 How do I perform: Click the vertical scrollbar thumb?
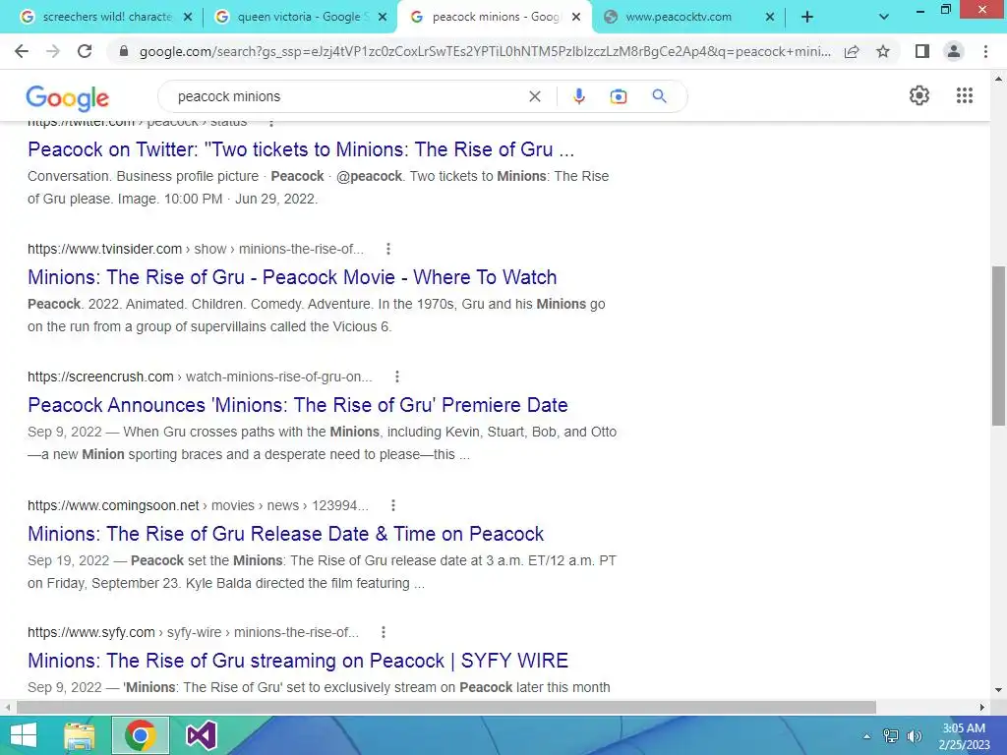pyautogui.click(x=998, y=345)
